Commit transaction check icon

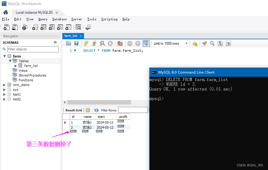click(130, 43)
